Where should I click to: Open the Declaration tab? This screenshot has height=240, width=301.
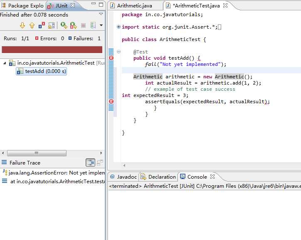158,177
